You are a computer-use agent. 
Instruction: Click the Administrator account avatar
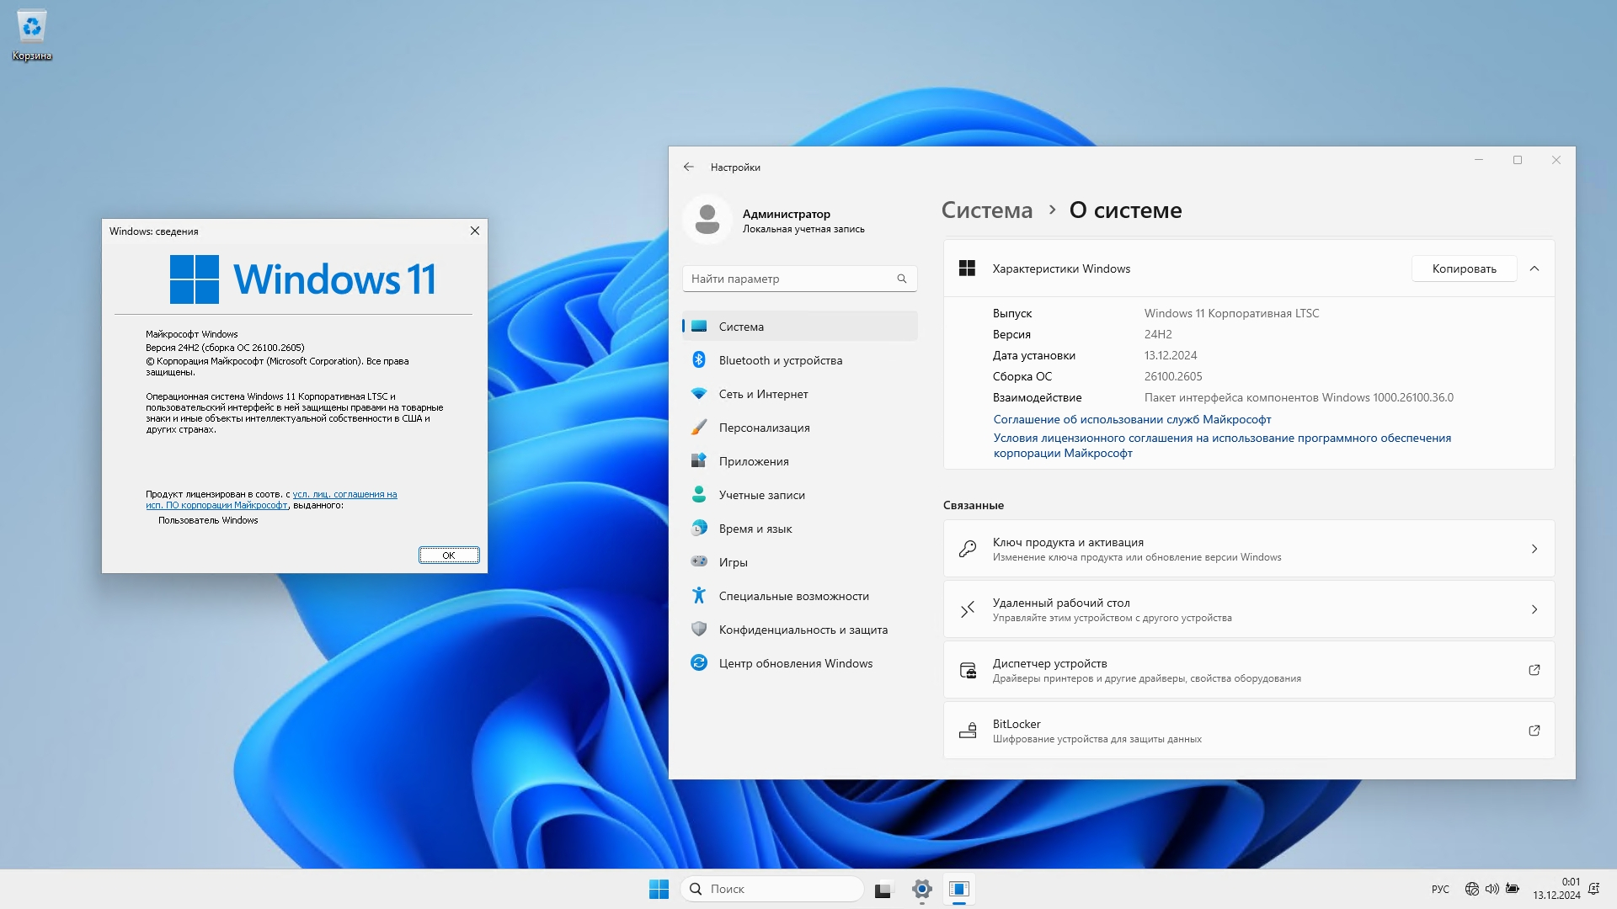click(x=707, y=220)
